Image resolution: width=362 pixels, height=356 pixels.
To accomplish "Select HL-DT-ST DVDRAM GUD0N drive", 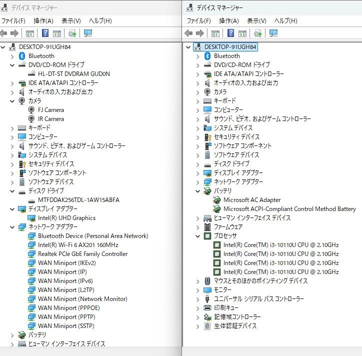I will coord(74,74).
